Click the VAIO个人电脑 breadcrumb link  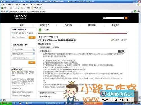[49, 37]
